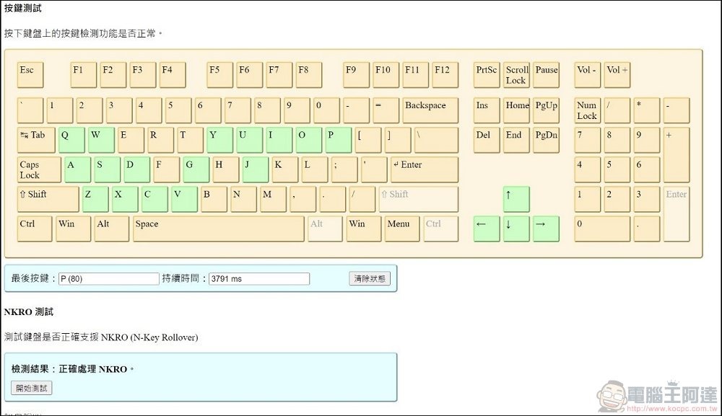Screen dimensions: 722x416
Task: Click the left arrow key
Action: click(x=486, y=229)
